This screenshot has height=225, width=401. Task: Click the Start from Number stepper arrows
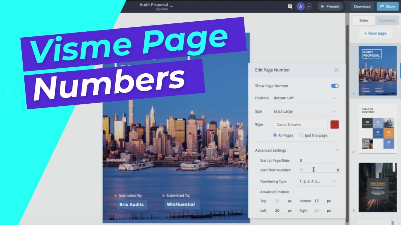click(x=338, y=170)
